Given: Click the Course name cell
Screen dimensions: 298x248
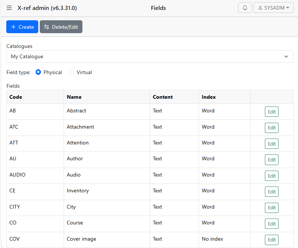Looking at the screenshot, I should 107,224.
